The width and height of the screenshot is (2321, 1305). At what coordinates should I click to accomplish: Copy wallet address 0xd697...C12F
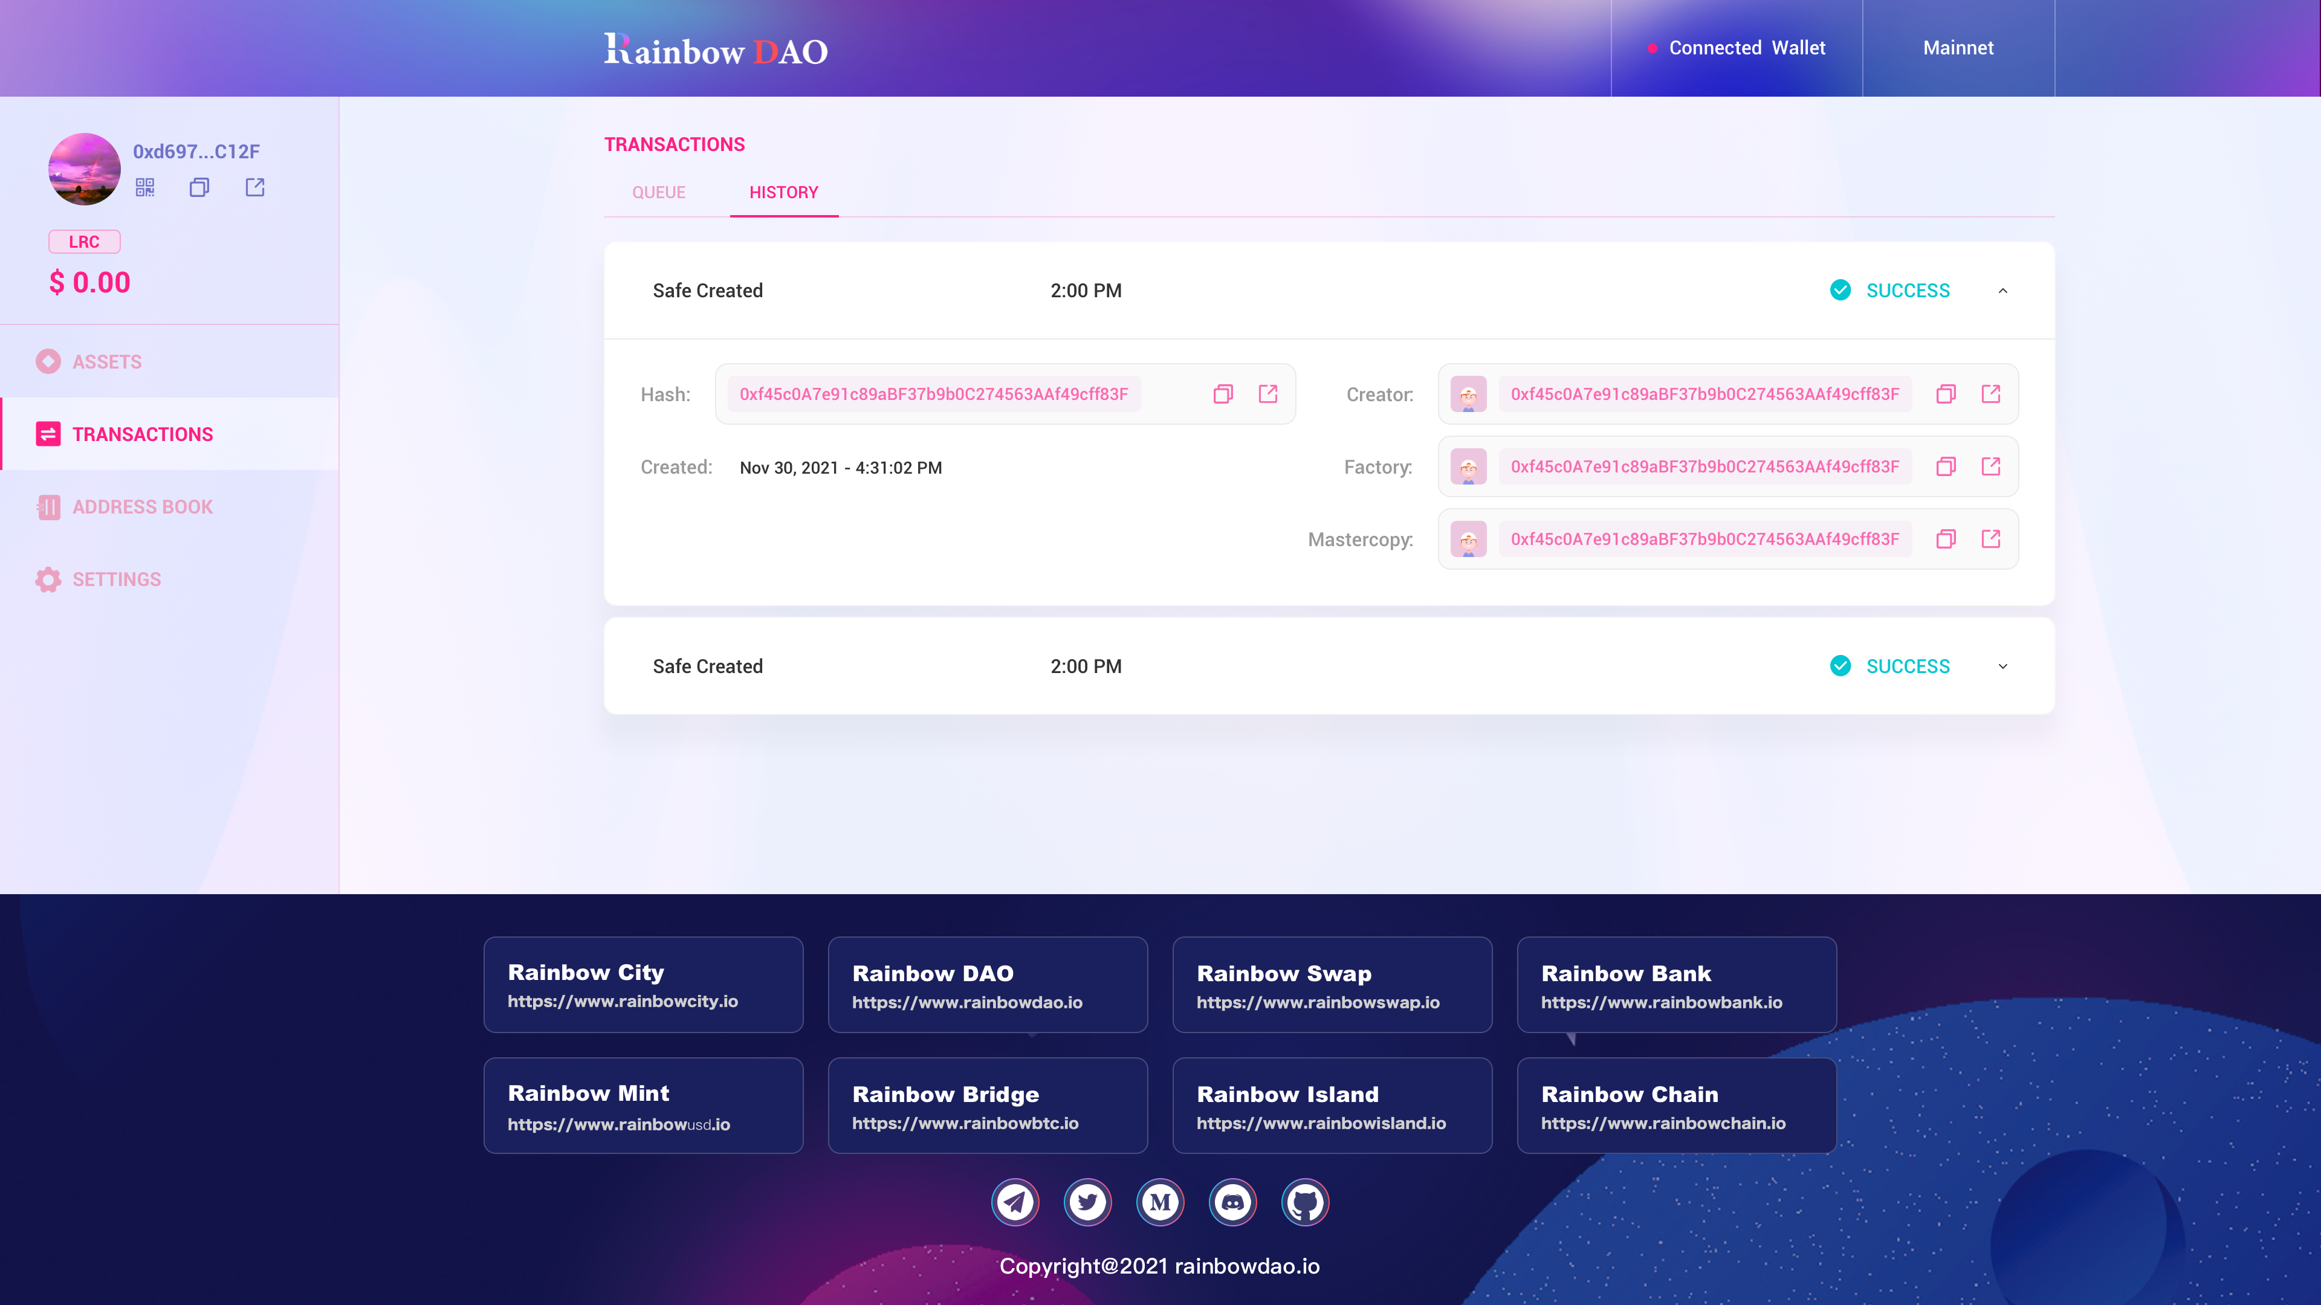tap(199, 187)
